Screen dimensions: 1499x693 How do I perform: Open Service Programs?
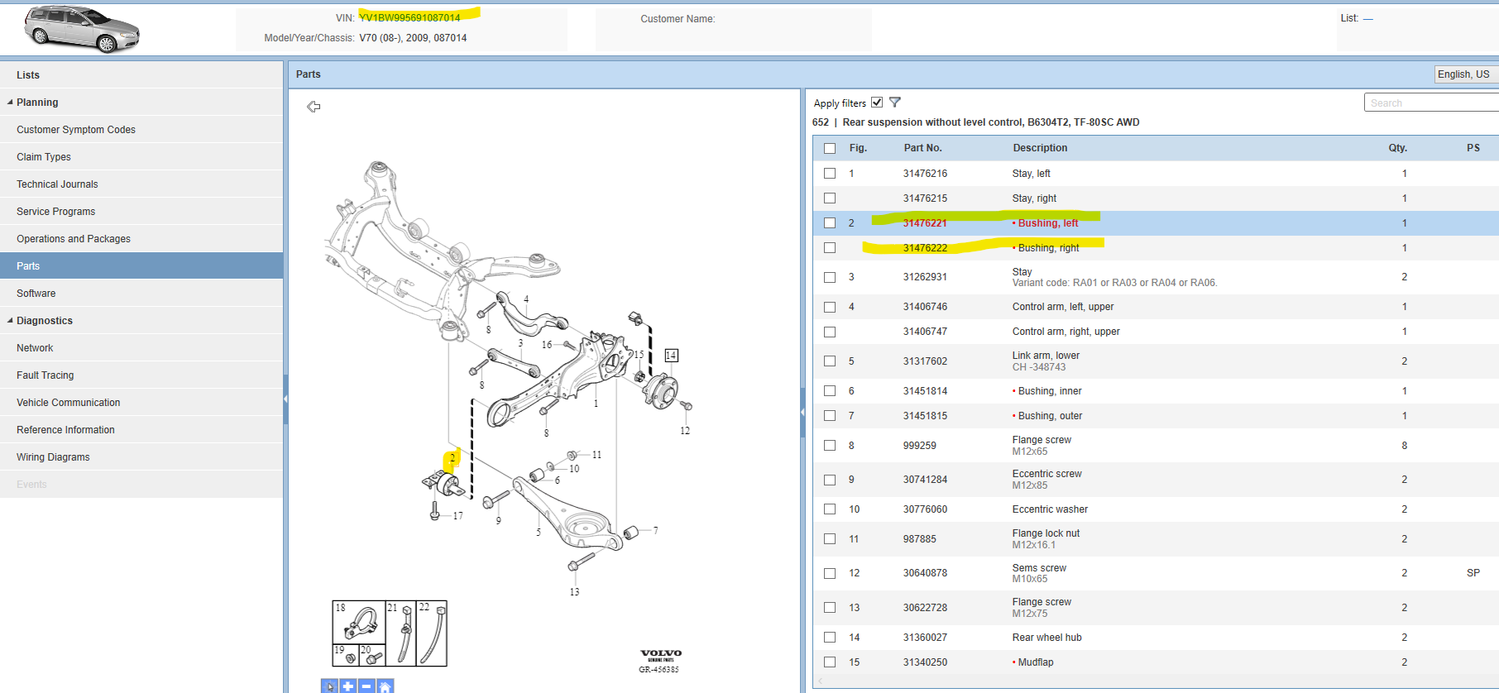(x=141, y=212)
